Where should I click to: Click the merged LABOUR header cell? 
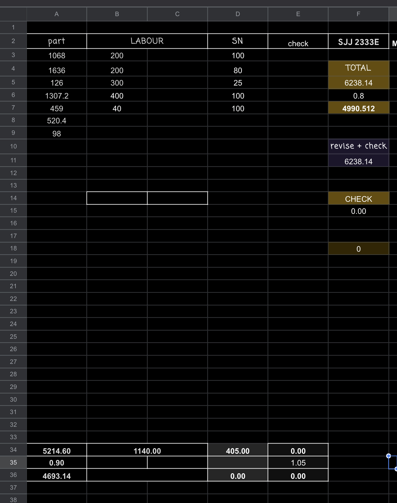pos(147,41)
